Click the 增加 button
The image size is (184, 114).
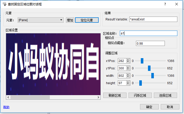coord(70,20)
